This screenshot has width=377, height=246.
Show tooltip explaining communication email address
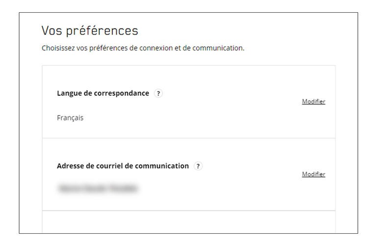pos(198,166)
